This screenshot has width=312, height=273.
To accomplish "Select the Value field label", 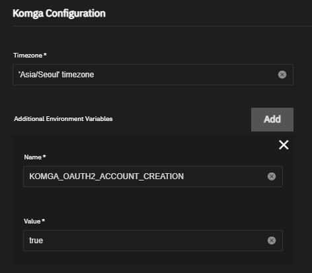I will pyautogui.click(x=32, y=221).
